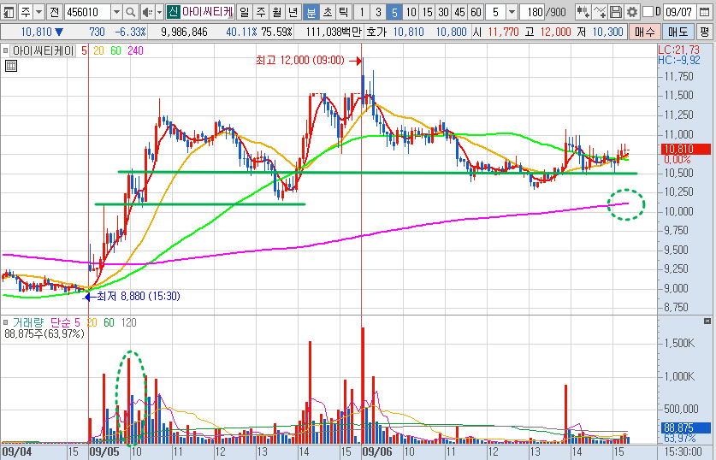Click the candlestick add-chart icon
716x460 pixels.
pyautogui.click(x=583, y=12)
